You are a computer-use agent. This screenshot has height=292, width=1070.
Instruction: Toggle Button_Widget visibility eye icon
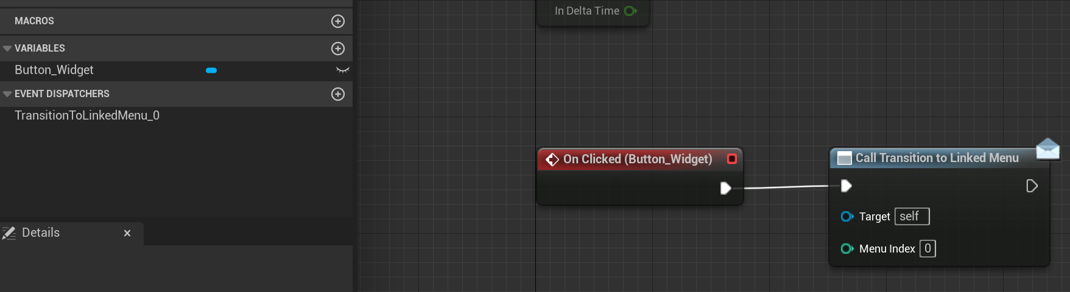pos(343,70)
